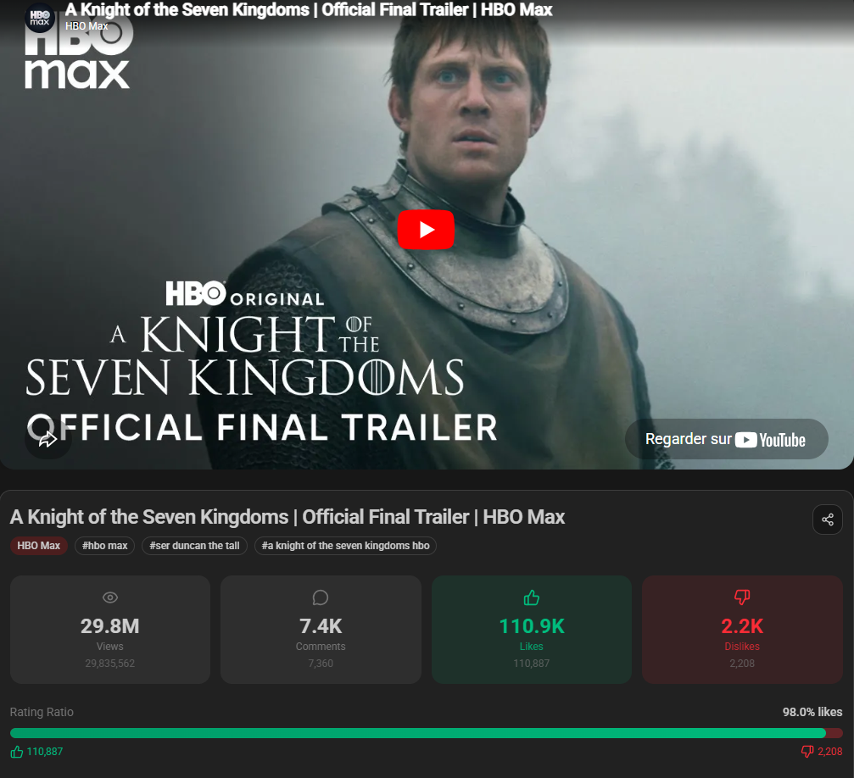This screenshot has width=854, height=778.
Task: Play the trailer using the red YouTube button
Action: click(x=426, y=230)
